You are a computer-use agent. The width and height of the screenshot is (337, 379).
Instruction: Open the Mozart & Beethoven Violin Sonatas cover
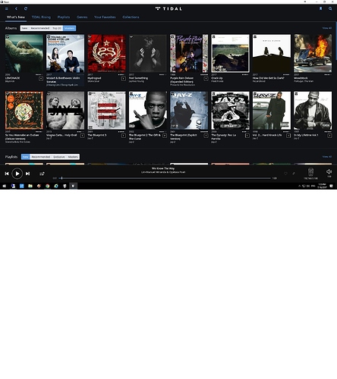tap(65, 53)
